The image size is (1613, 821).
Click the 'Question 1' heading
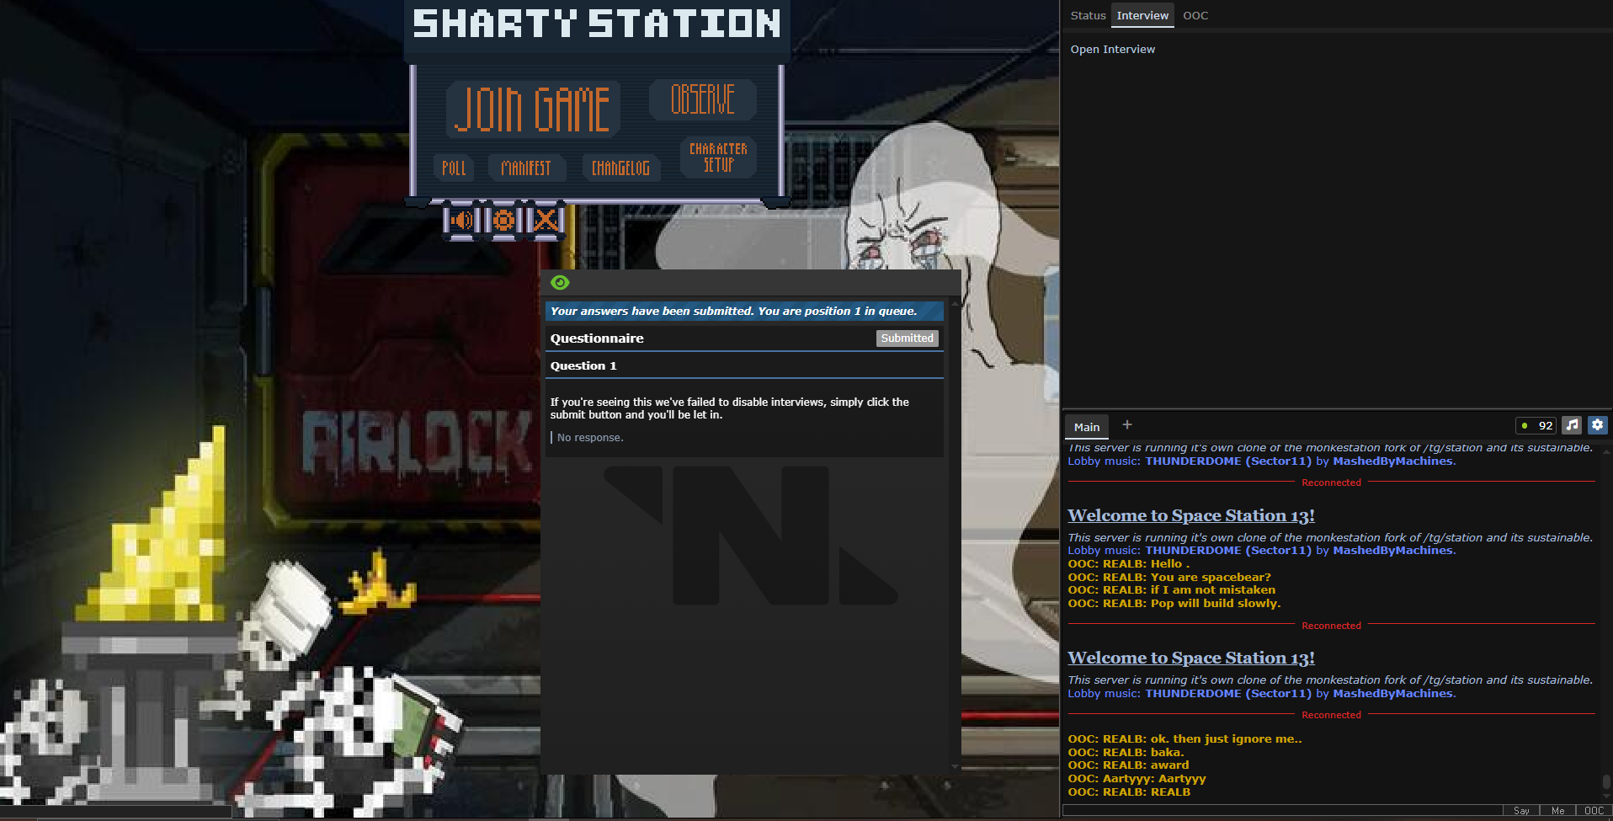click(583, 365)
